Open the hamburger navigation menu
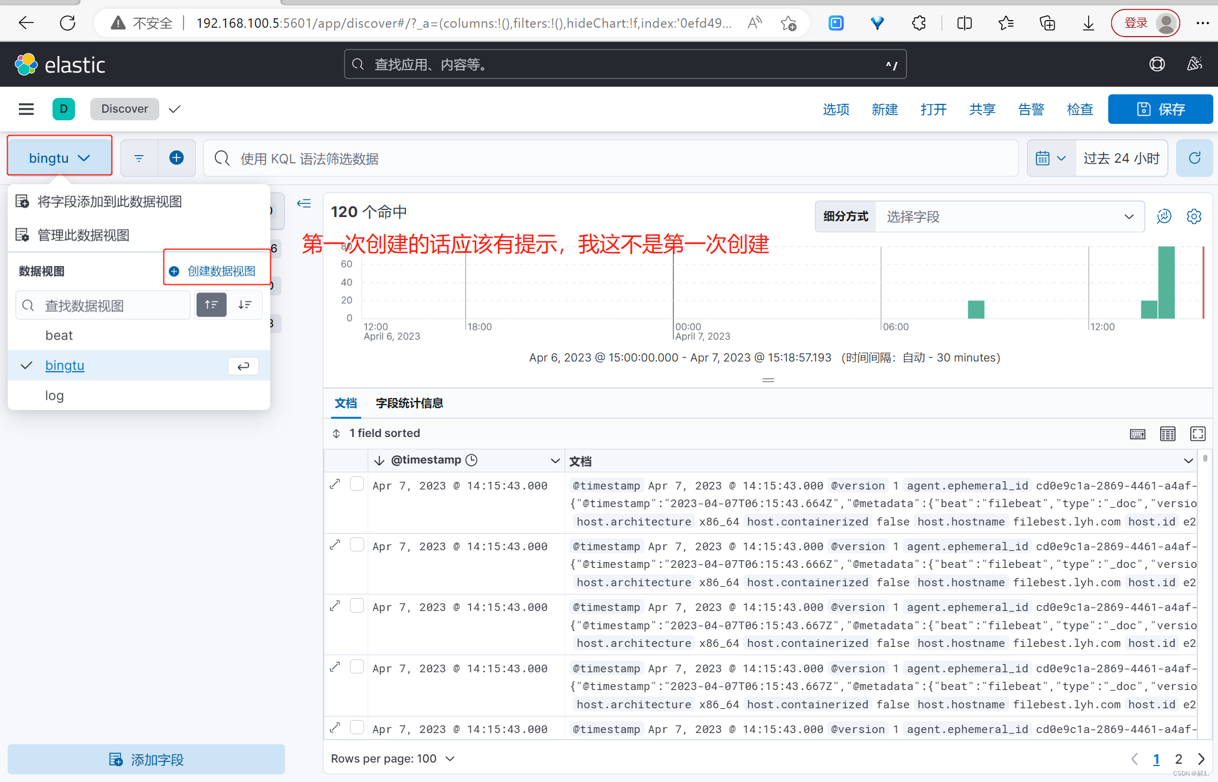 click(x=26, y=109)
